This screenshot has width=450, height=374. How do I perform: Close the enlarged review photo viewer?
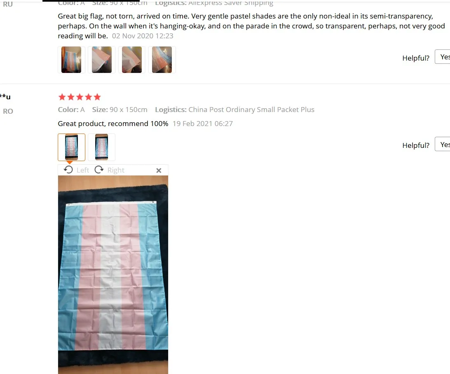point(159,171)
